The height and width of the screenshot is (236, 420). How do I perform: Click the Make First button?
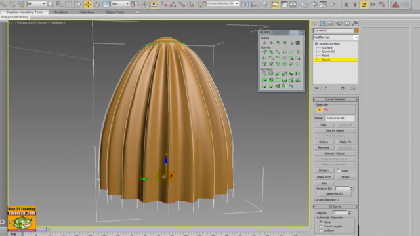(324, 177)
